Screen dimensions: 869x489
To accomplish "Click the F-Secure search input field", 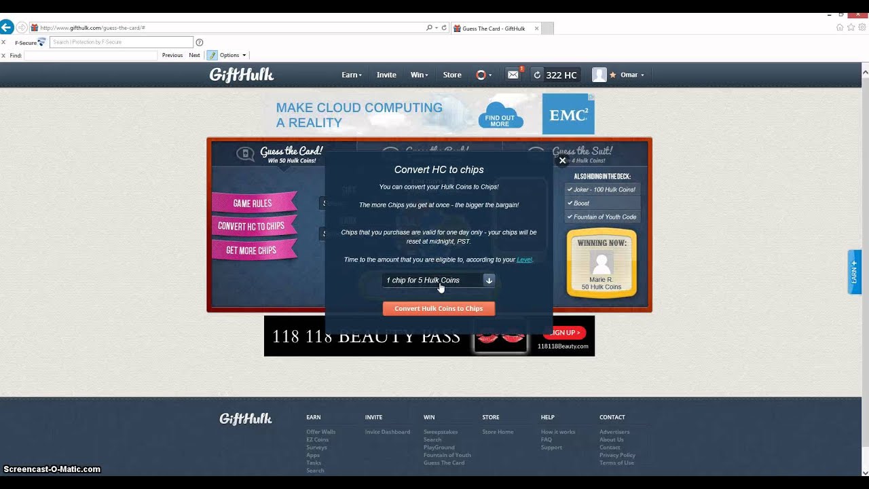I will (x=122, y=42).
